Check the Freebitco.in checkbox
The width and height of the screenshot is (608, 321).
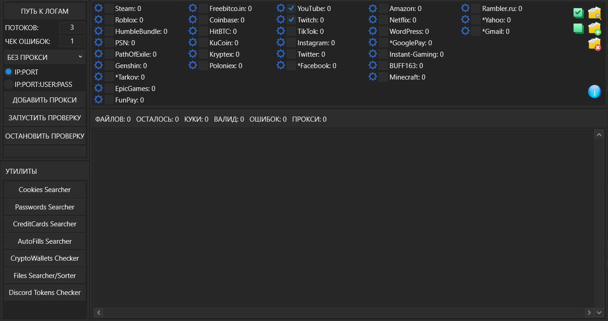click(203, 8)
